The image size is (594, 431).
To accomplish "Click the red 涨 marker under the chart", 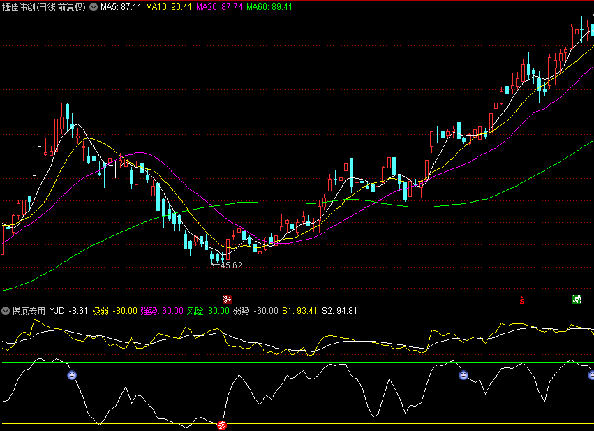I will point(227,300).
